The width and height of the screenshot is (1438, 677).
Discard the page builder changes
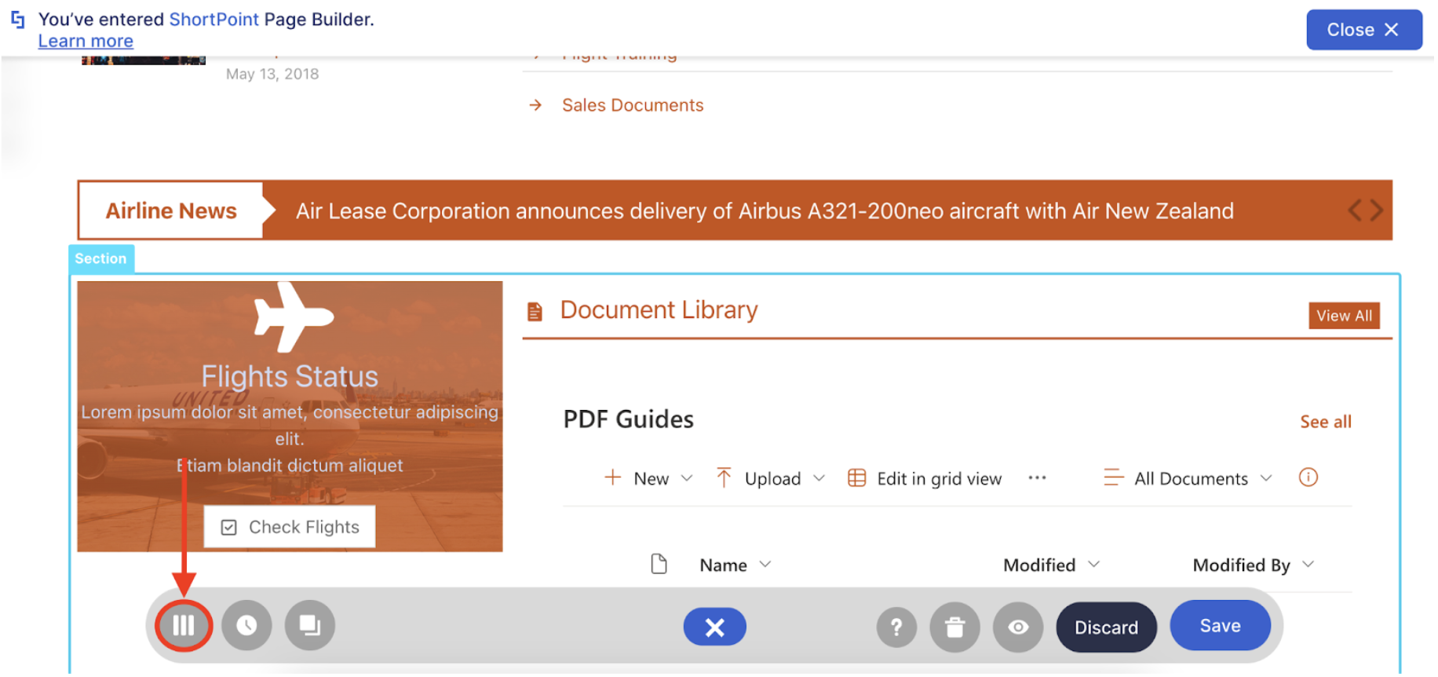tap(1106, 628)
